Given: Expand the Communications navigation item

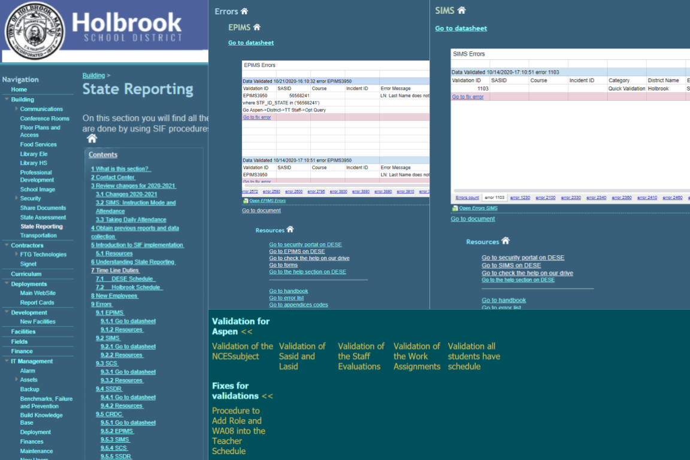Looking at the screenshot, I should click(x=16, y=109).
